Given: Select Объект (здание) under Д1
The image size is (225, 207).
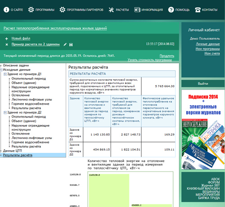Looking at the screenshot, I should coord(24,83).
